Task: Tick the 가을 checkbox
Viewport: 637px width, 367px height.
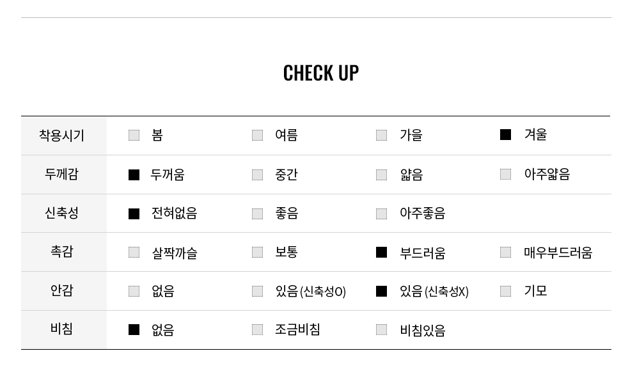Action: tap(381, 135)
